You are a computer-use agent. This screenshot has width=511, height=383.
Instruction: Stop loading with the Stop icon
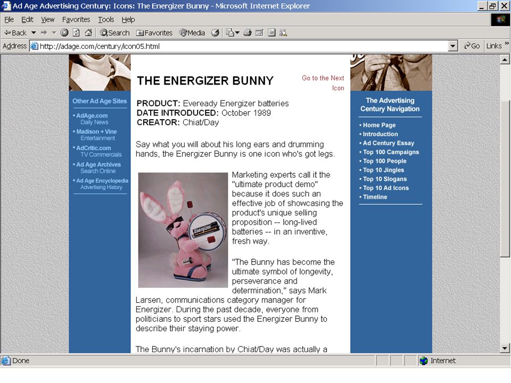tap(64, 32)
